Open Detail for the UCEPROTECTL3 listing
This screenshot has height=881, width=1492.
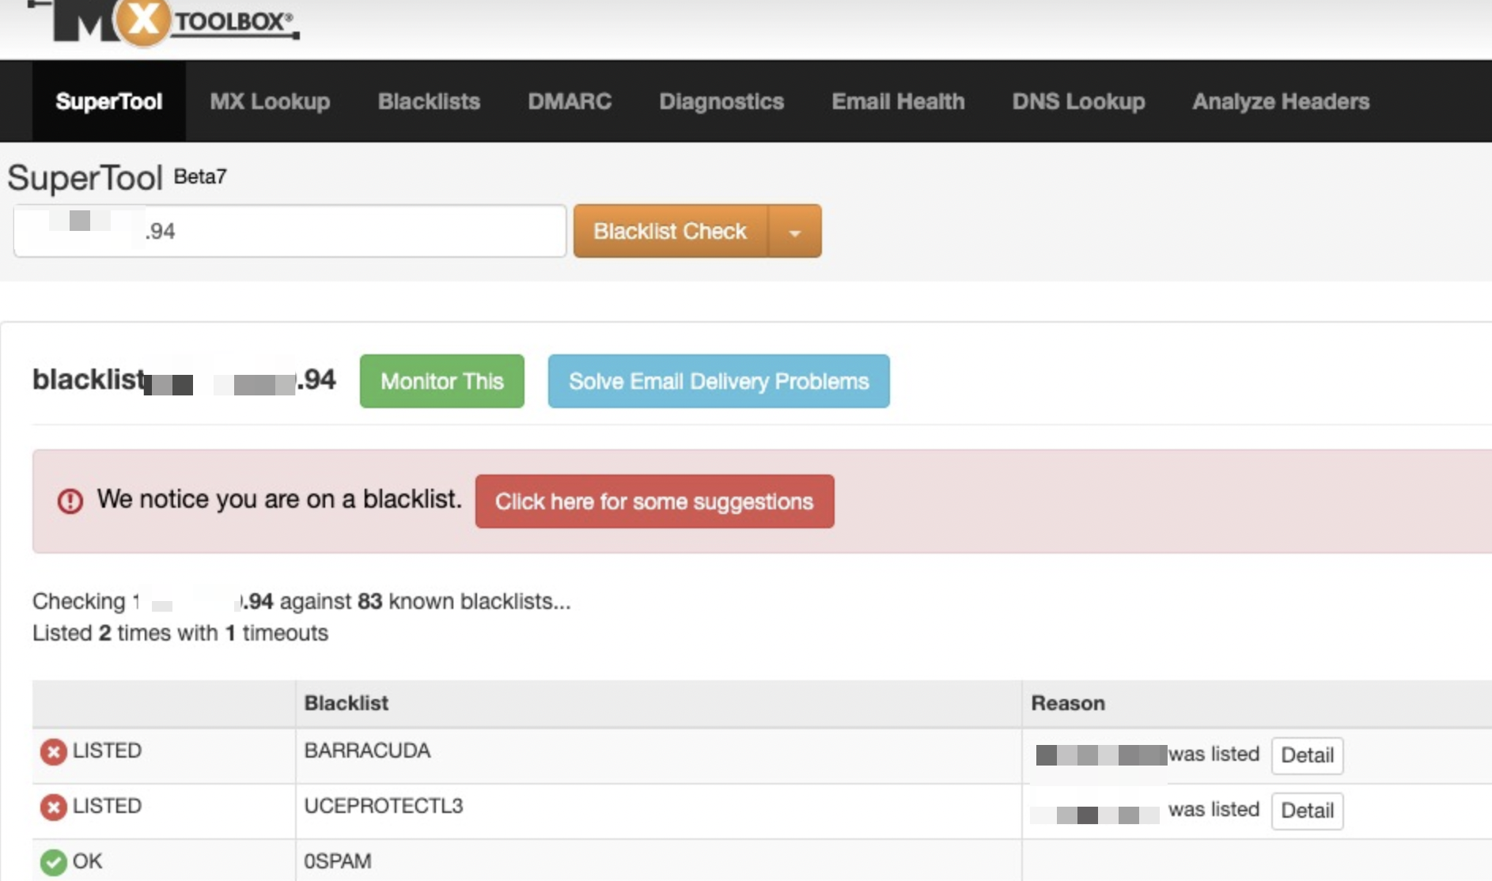click(1307, 811)
